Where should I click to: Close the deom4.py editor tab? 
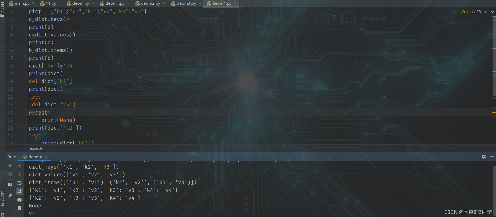(x=235, y=3)
